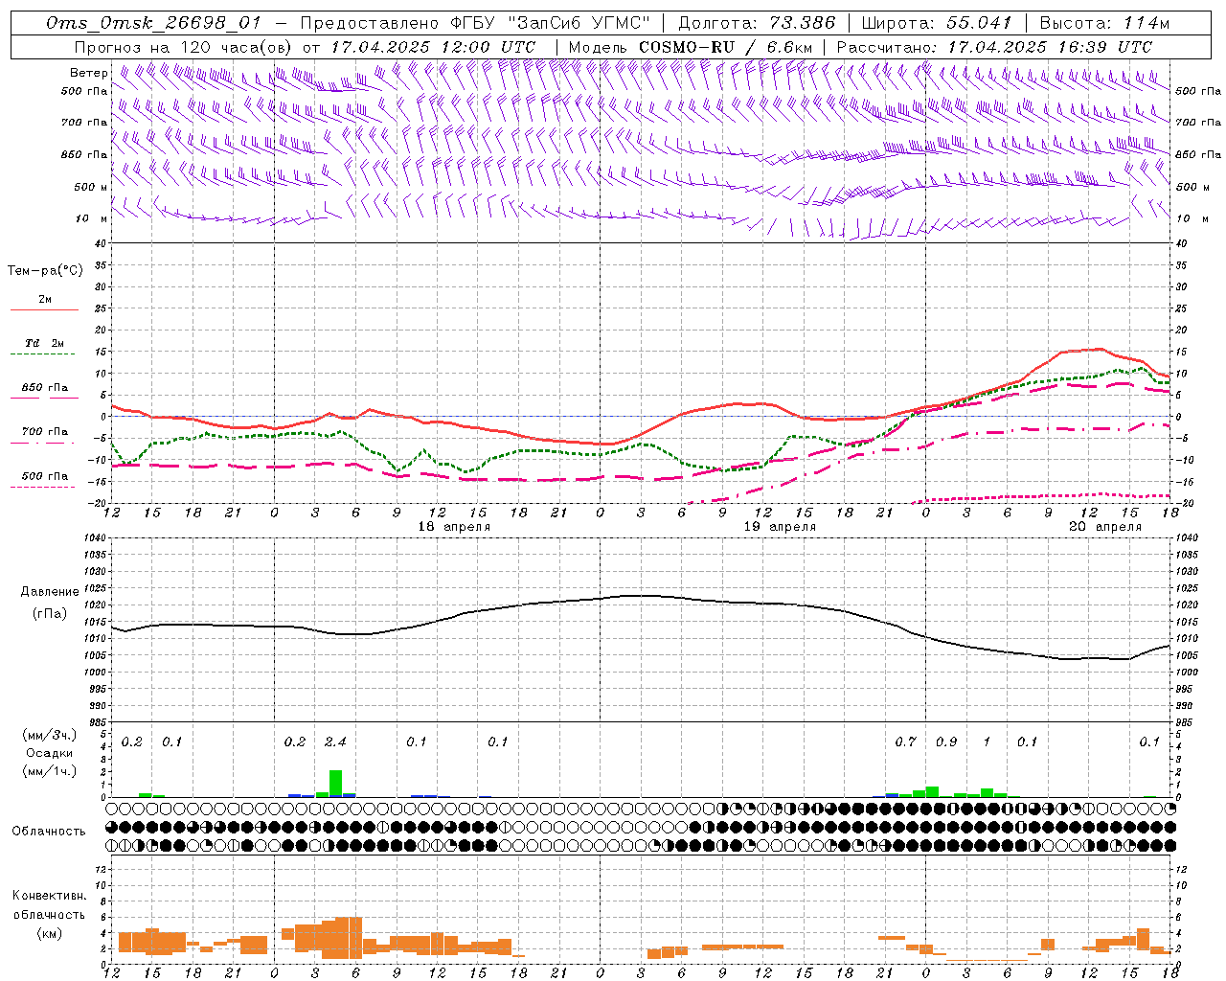Click the (мм/1ч.) units label
Viewport: 1226px width, 981px height.
49,771
